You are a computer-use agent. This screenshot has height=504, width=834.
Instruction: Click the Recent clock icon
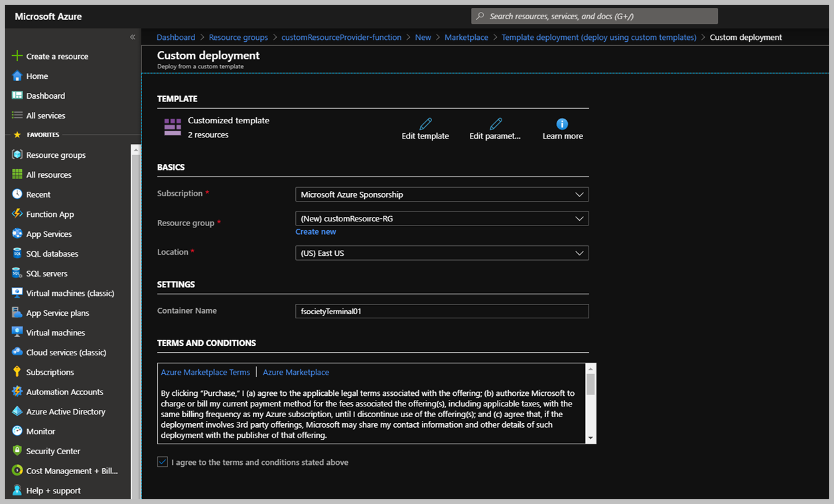17,194
